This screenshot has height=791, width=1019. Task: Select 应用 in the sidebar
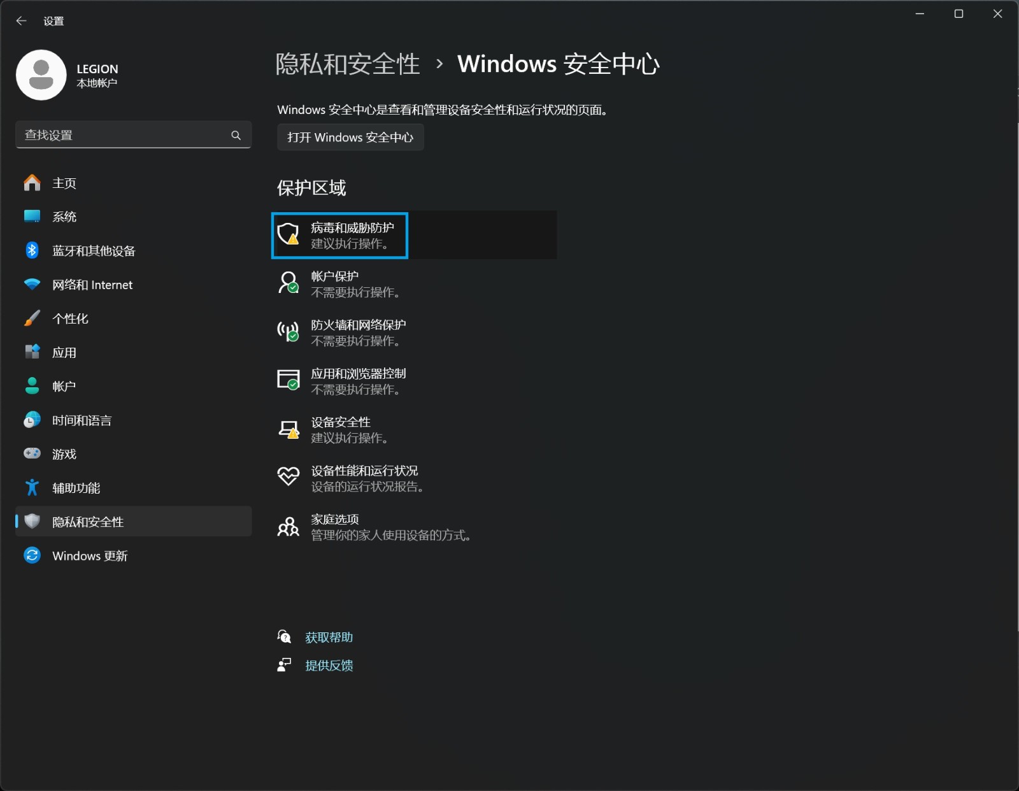tap(134, 352)
